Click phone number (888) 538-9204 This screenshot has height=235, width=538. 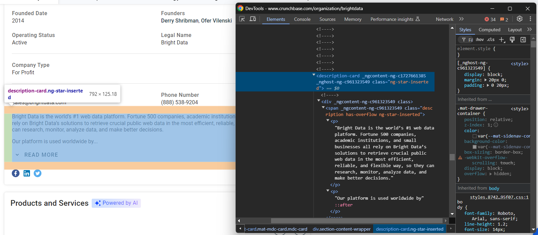[179, 102]
